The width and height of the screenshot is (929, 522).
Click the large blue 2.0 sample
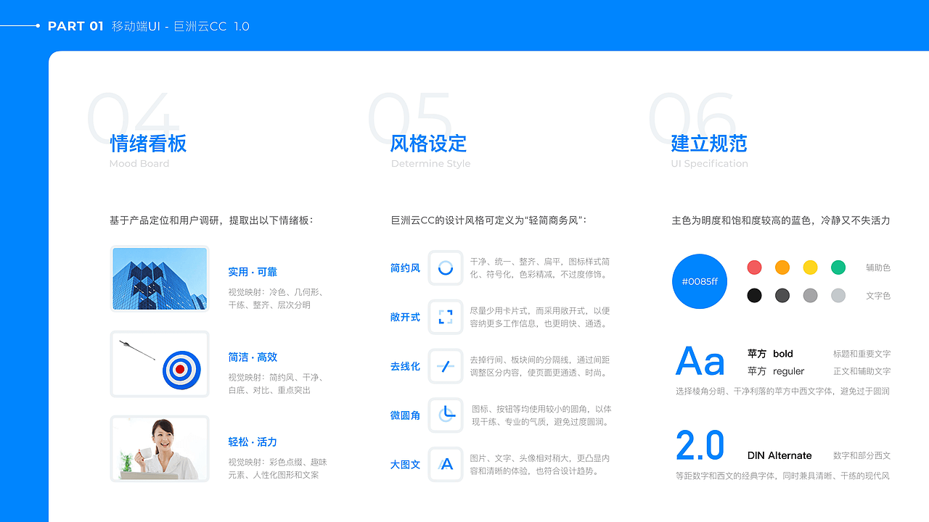point(700,445)
